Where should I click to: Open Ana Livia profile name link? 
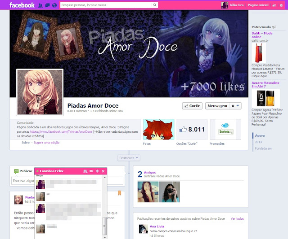(157, 226)
